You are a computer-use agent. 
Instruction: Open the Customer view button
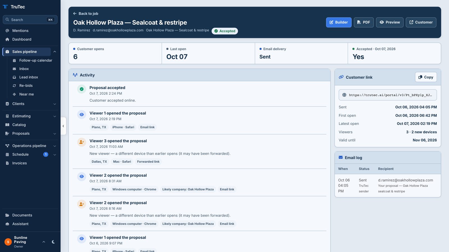421,22
